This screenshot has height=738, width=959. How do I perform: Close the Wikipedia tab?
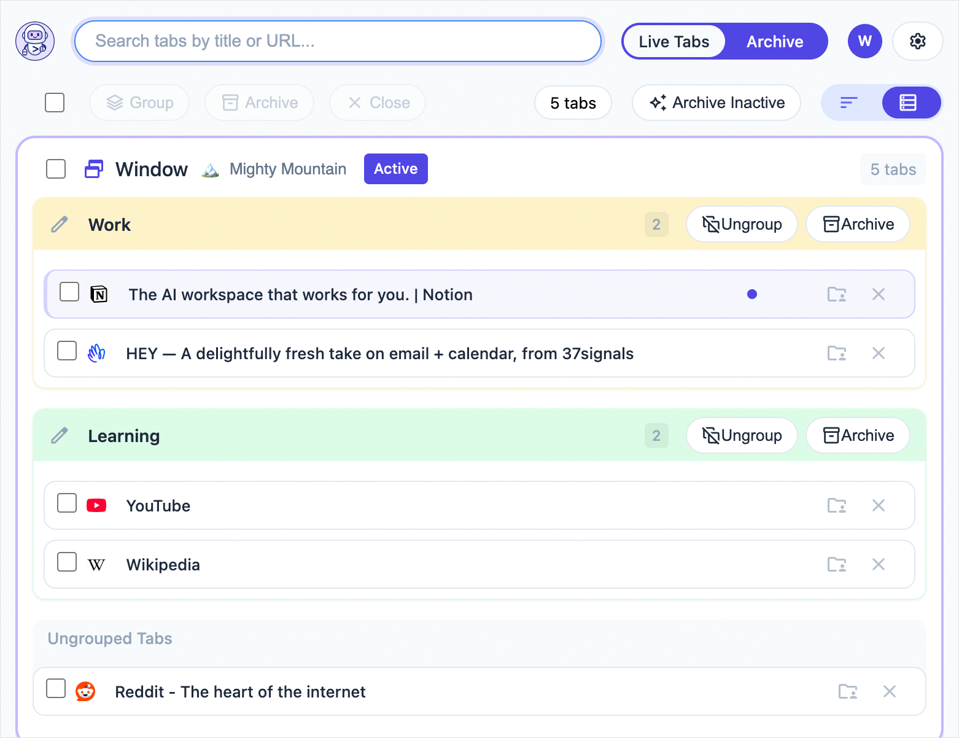[x=879, y=564]
